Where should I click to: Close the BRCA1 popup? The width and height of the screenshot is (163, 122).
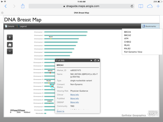[98, 60]
